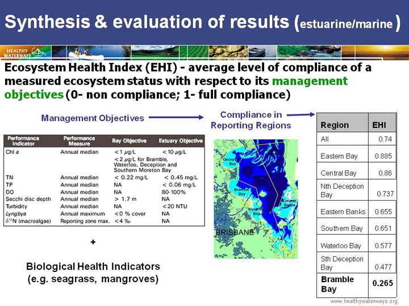This screenshot has height=306, width=409.
Task: Click the '< 0.45 mg/L' value
Action: coord(181,177)
